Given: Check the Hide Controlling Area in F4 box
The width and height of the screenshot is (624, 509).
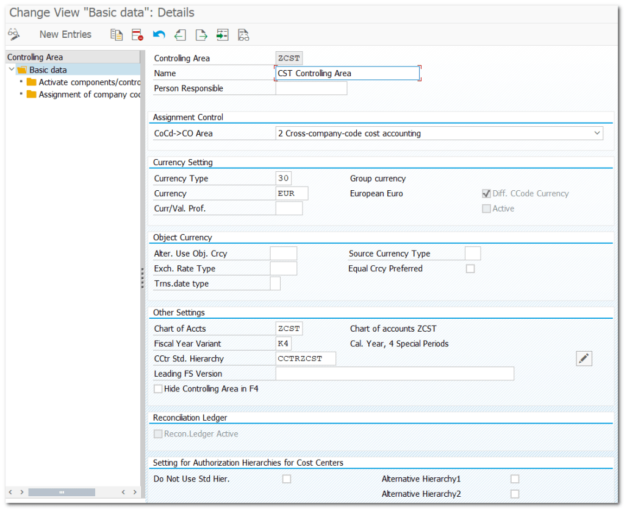Looking at the screenshot, I should pos(159,388).
